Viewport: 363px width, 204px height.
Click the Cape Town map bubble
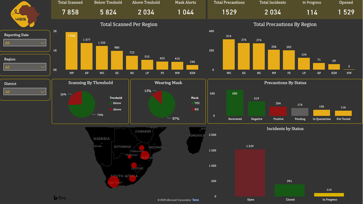[114, 181]
